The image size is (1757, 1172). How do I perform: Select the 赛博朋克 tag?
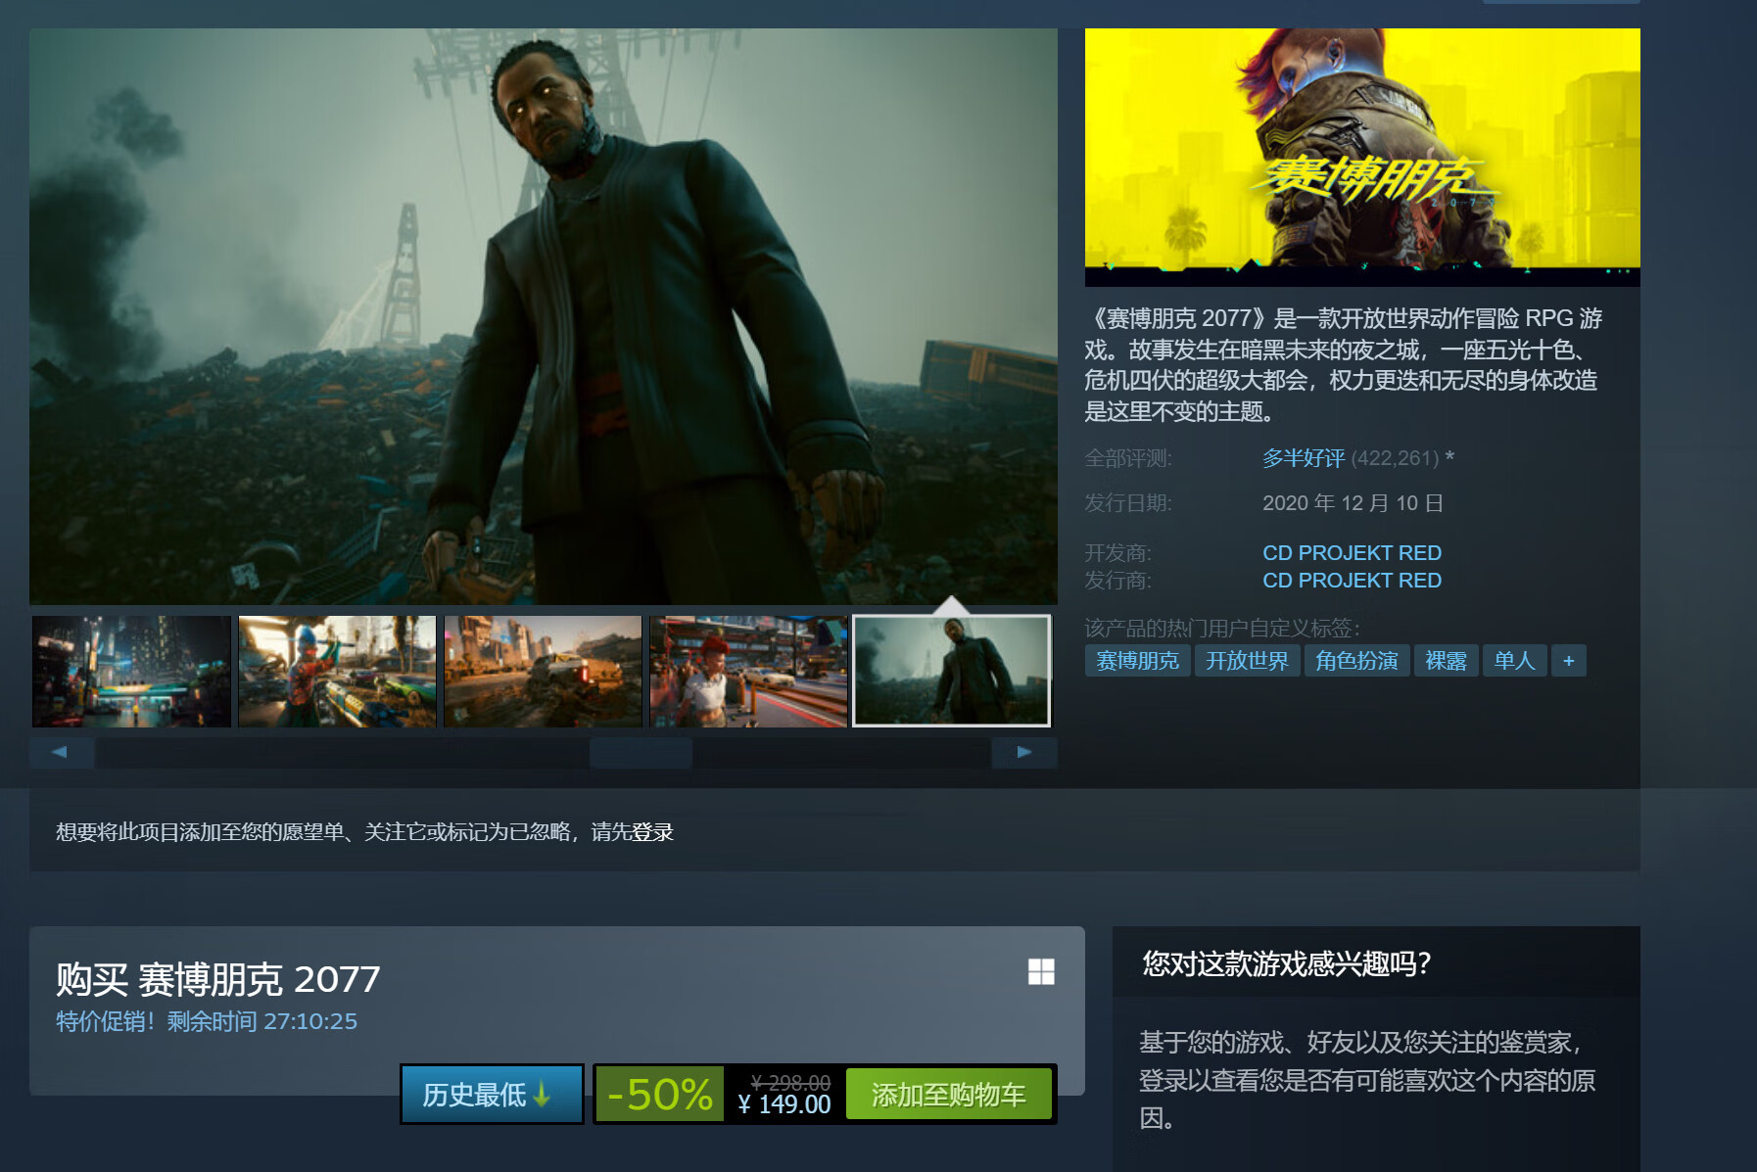tap(1138, 661)
